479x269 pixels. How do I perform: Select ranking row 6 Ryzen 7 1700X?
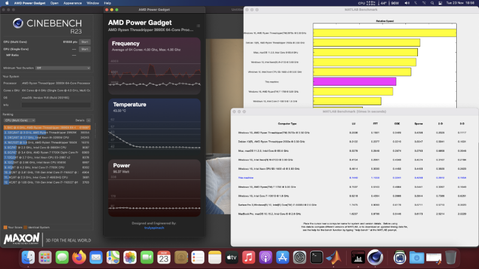pyautogui.click(x=47, y=152)
